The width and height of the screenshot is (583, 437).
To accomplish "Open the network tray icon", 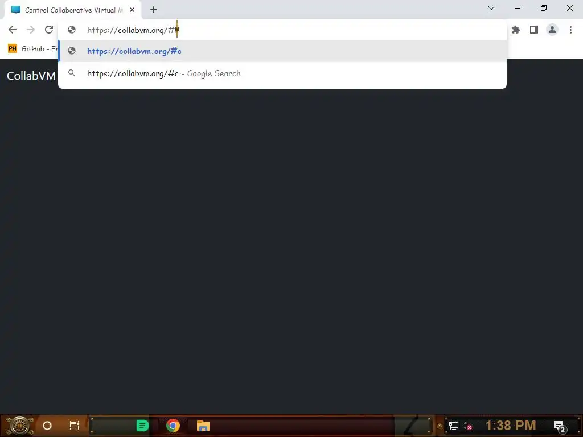I will click(454, 426).
